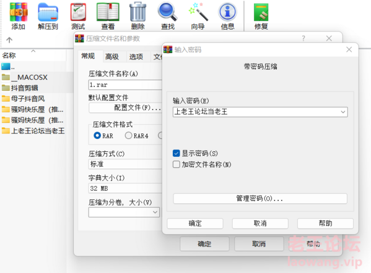The height and width of the screenshot is (273, 371).
Task: Show archive 信息 (Info) icon
Action: (x=227, y=16)
